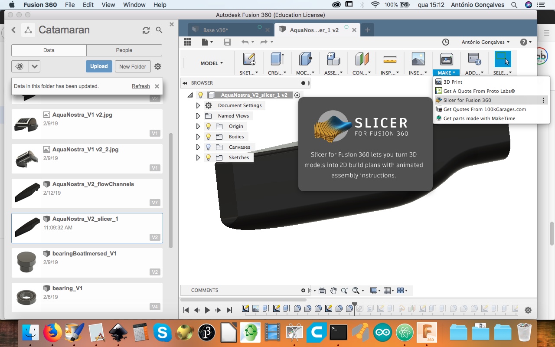Expand the Bodies folder node

tap(198, 137)
